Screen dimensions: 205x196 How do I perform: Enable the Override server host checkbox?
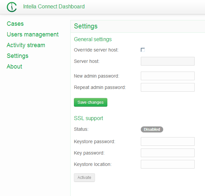pyautogui.click(x=143, y=50)
